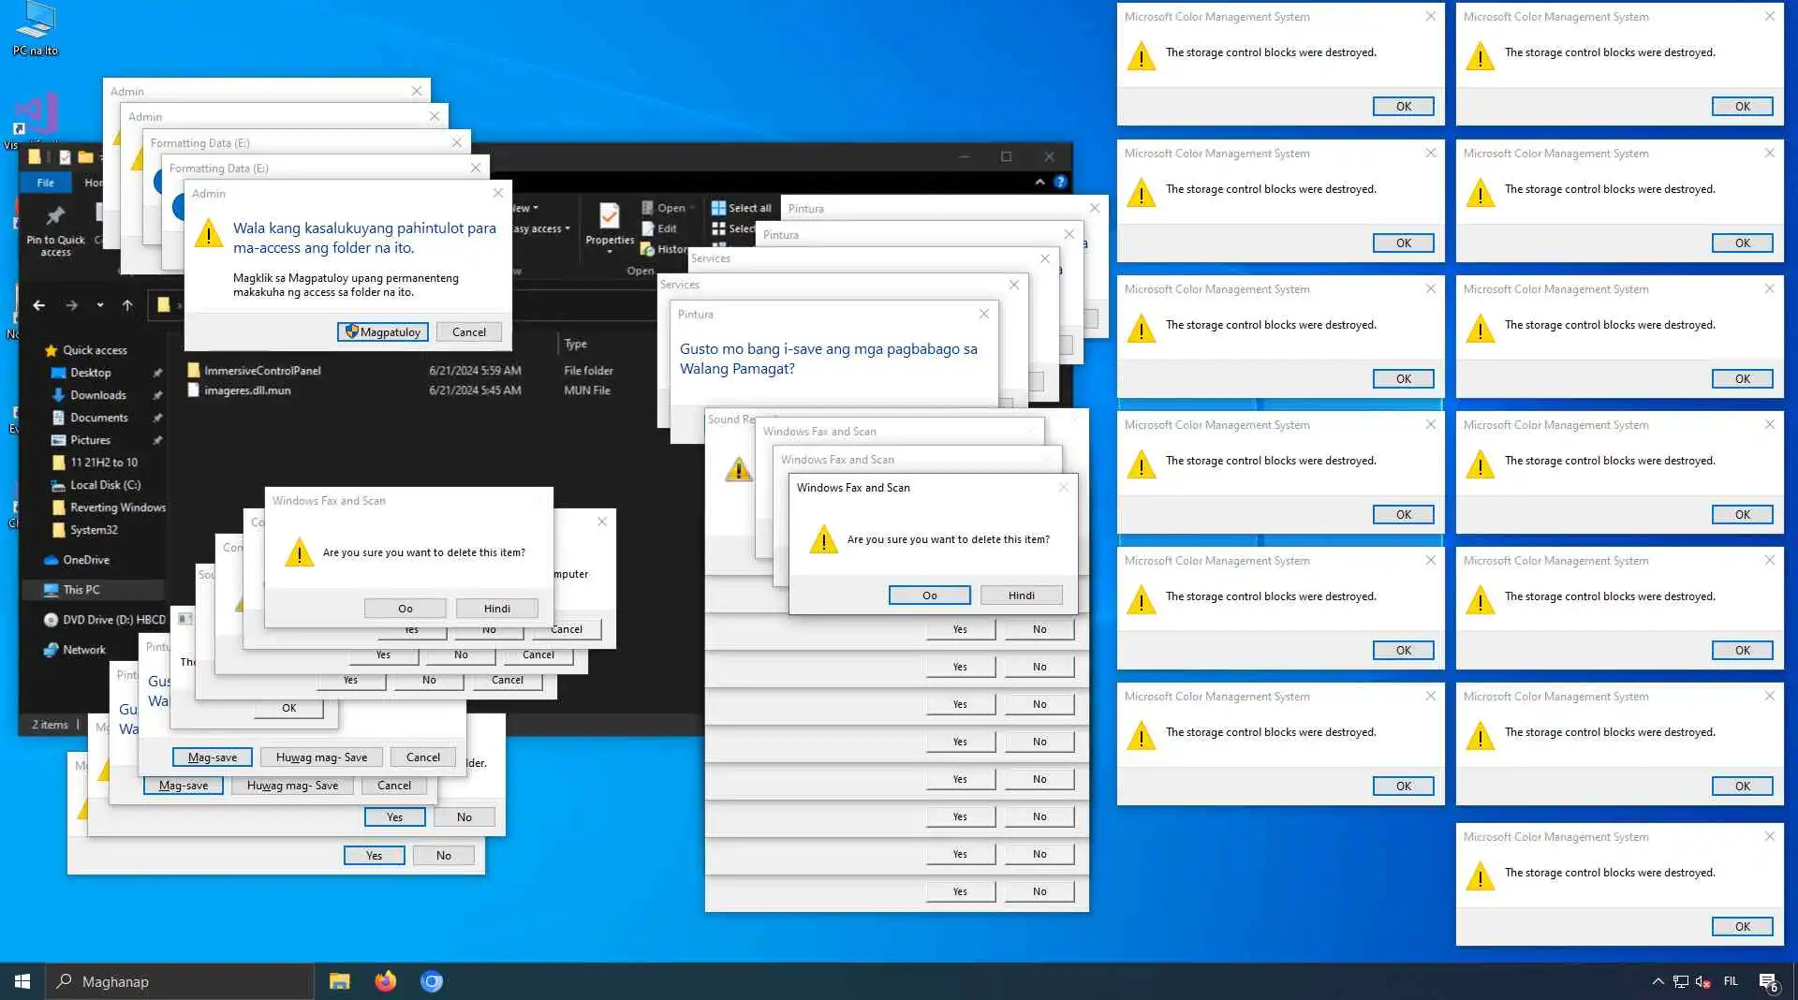Click the forward navigation arrow in Explorer
1798x1000 pixels.
[x=71, y=305]
